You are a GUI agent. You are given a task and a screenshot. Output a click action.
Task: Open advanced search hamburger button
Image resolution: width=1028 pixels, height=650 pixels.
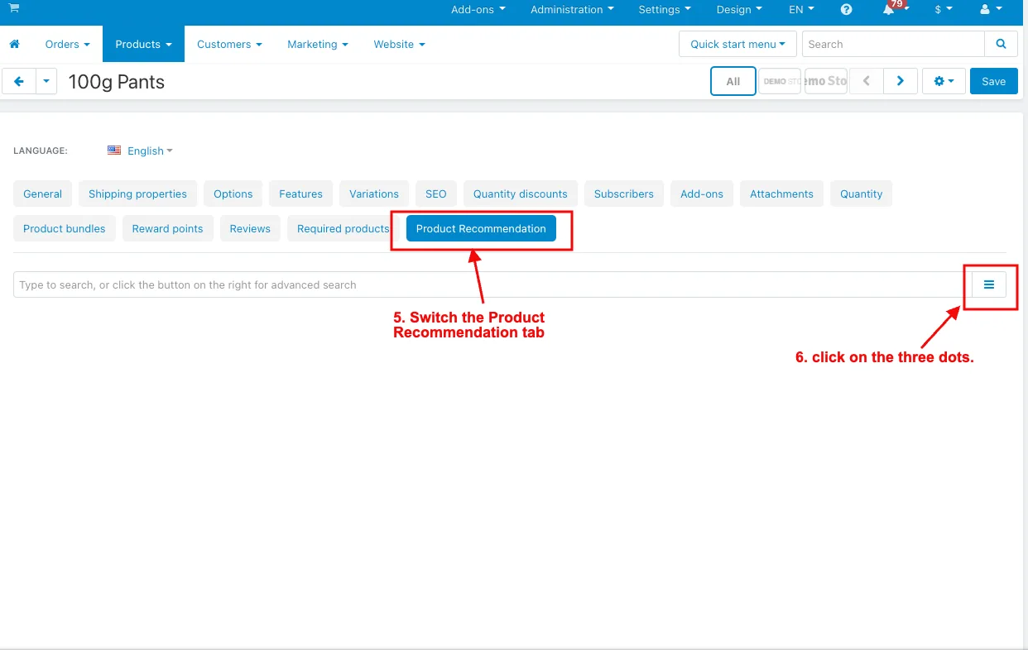(x=988, y=284)
